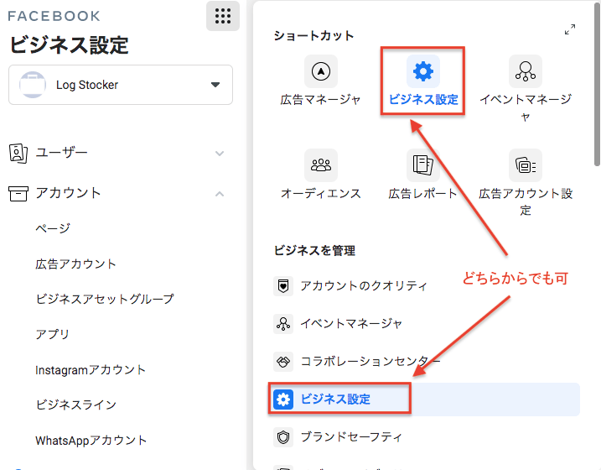
Task: Click the expand arrows icon in the shortcut panel
Action: click(570, 29)
